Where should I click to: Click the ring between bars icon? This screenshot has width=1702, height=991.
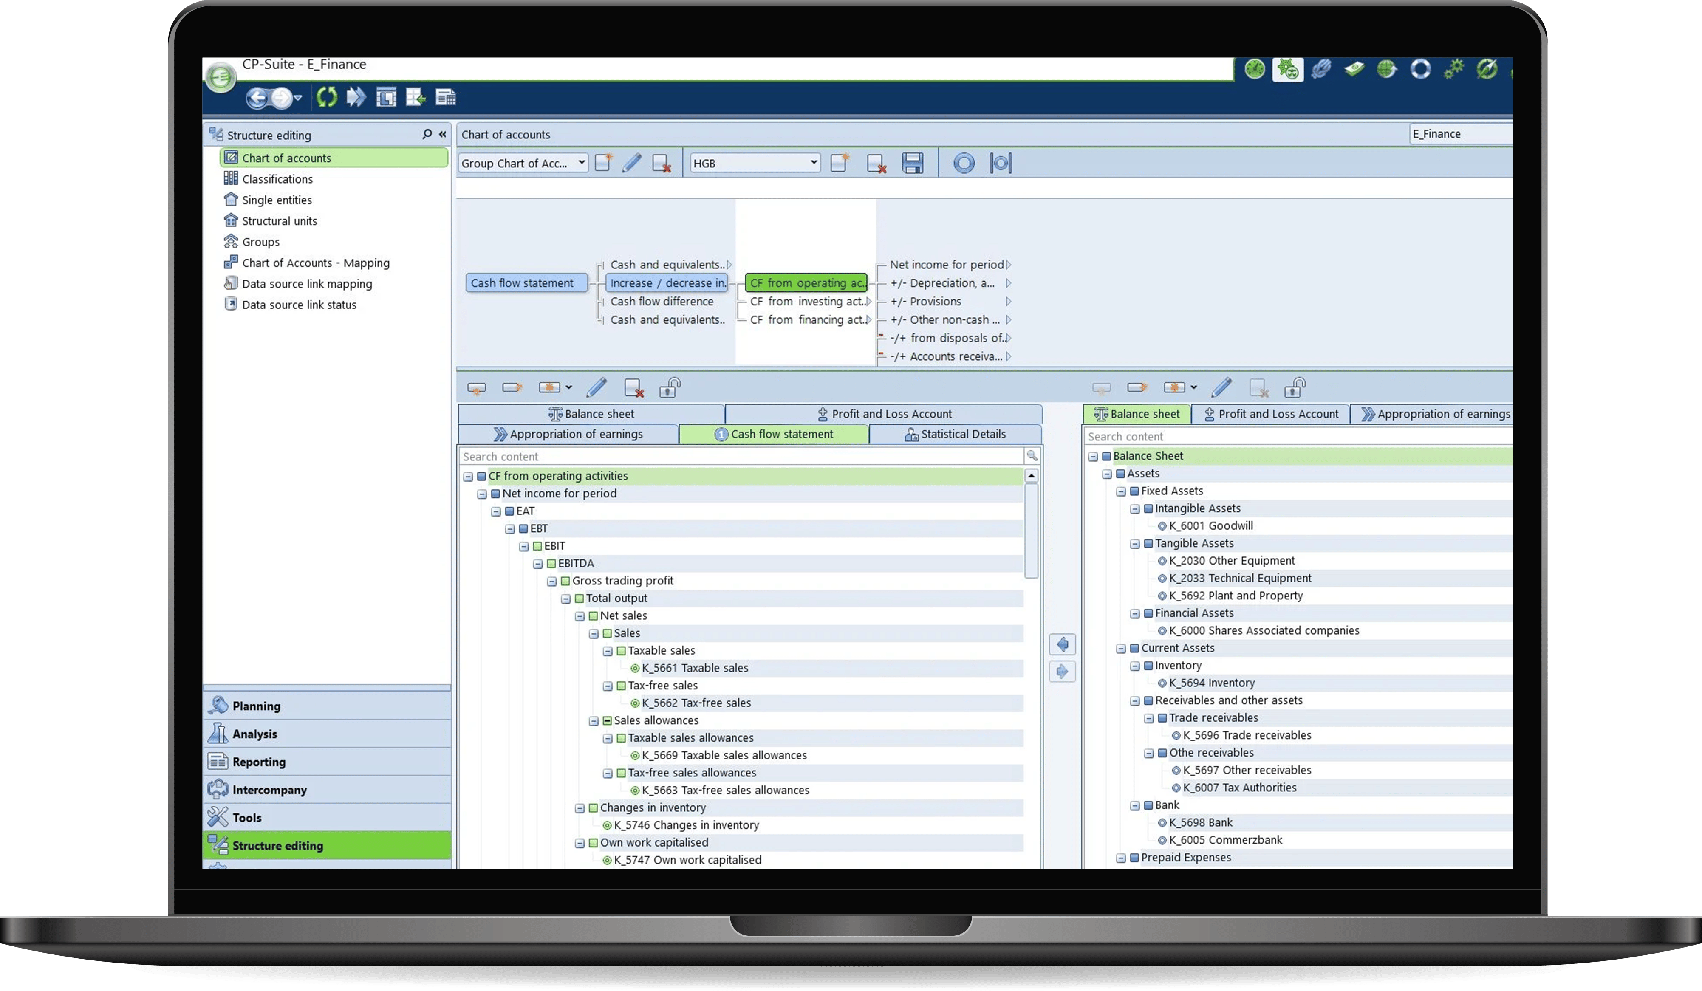tap(1000, 164)
